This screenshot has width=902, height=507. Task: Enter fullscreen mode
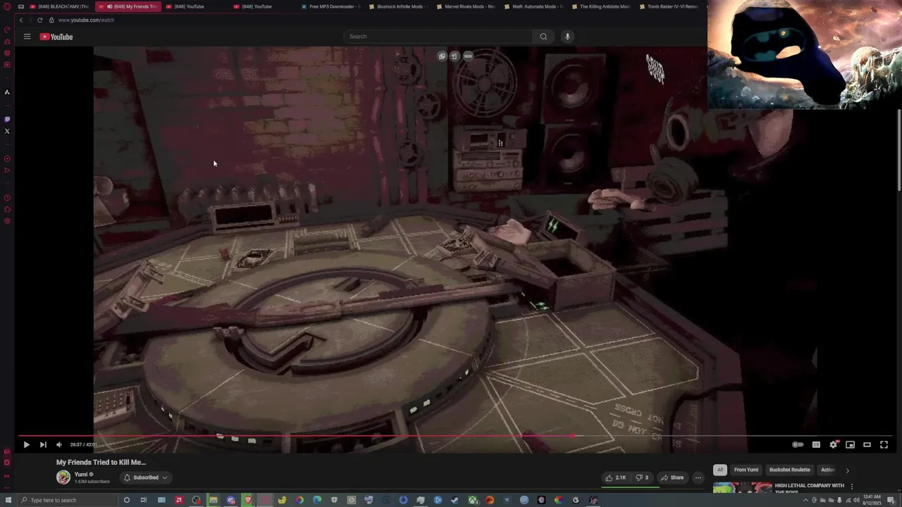point(884,444)
